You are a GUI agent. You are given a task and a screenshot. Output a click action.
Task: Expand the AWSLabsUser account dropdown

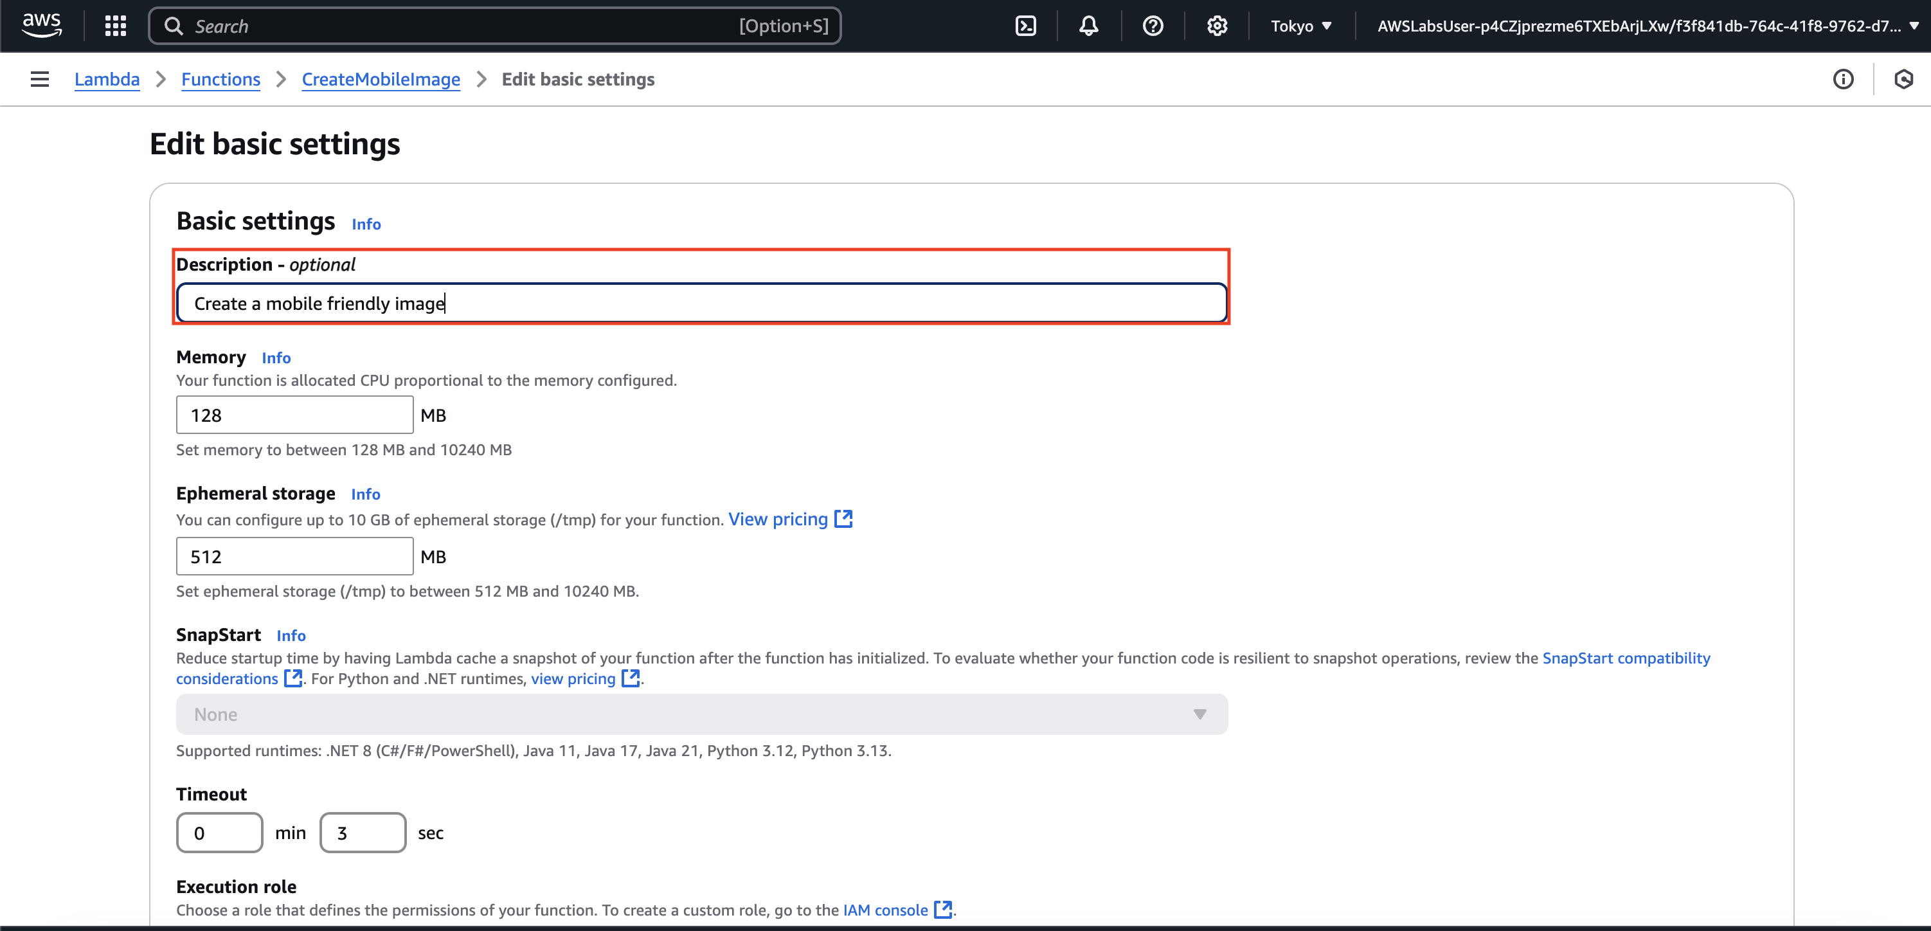1646,26
